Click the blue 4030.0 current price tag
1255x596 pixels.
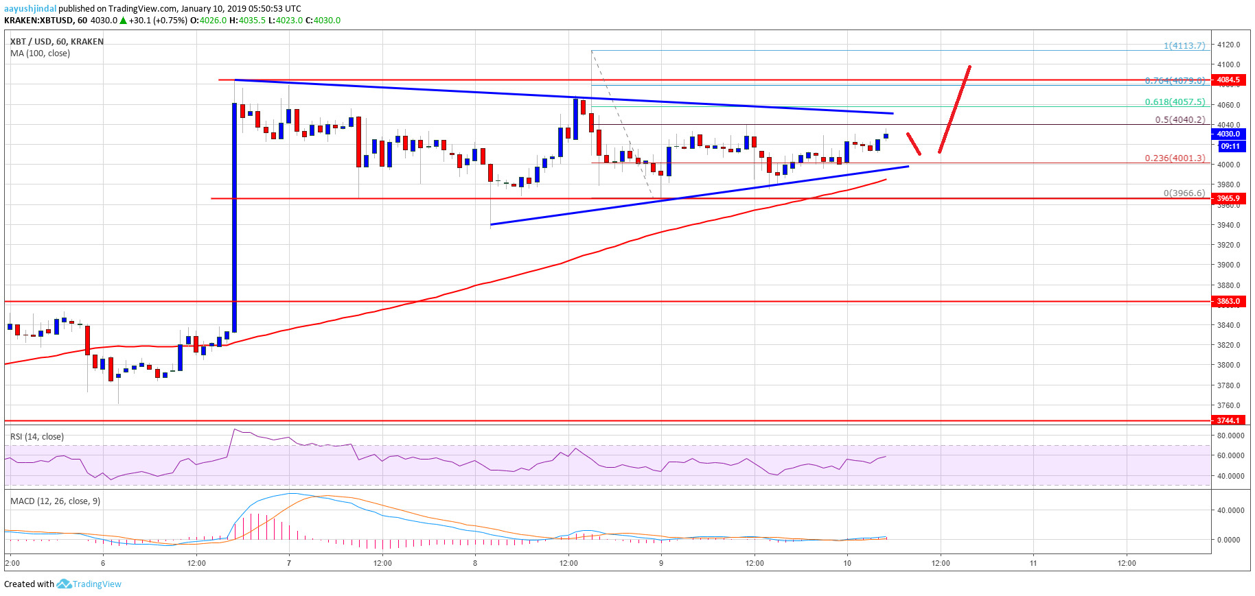coord(1228,134)
